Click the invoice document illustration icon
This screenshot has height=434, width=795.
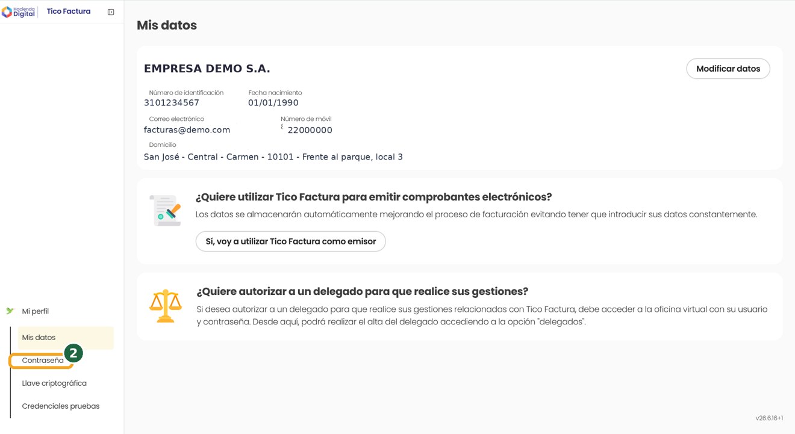pos(166,211)
